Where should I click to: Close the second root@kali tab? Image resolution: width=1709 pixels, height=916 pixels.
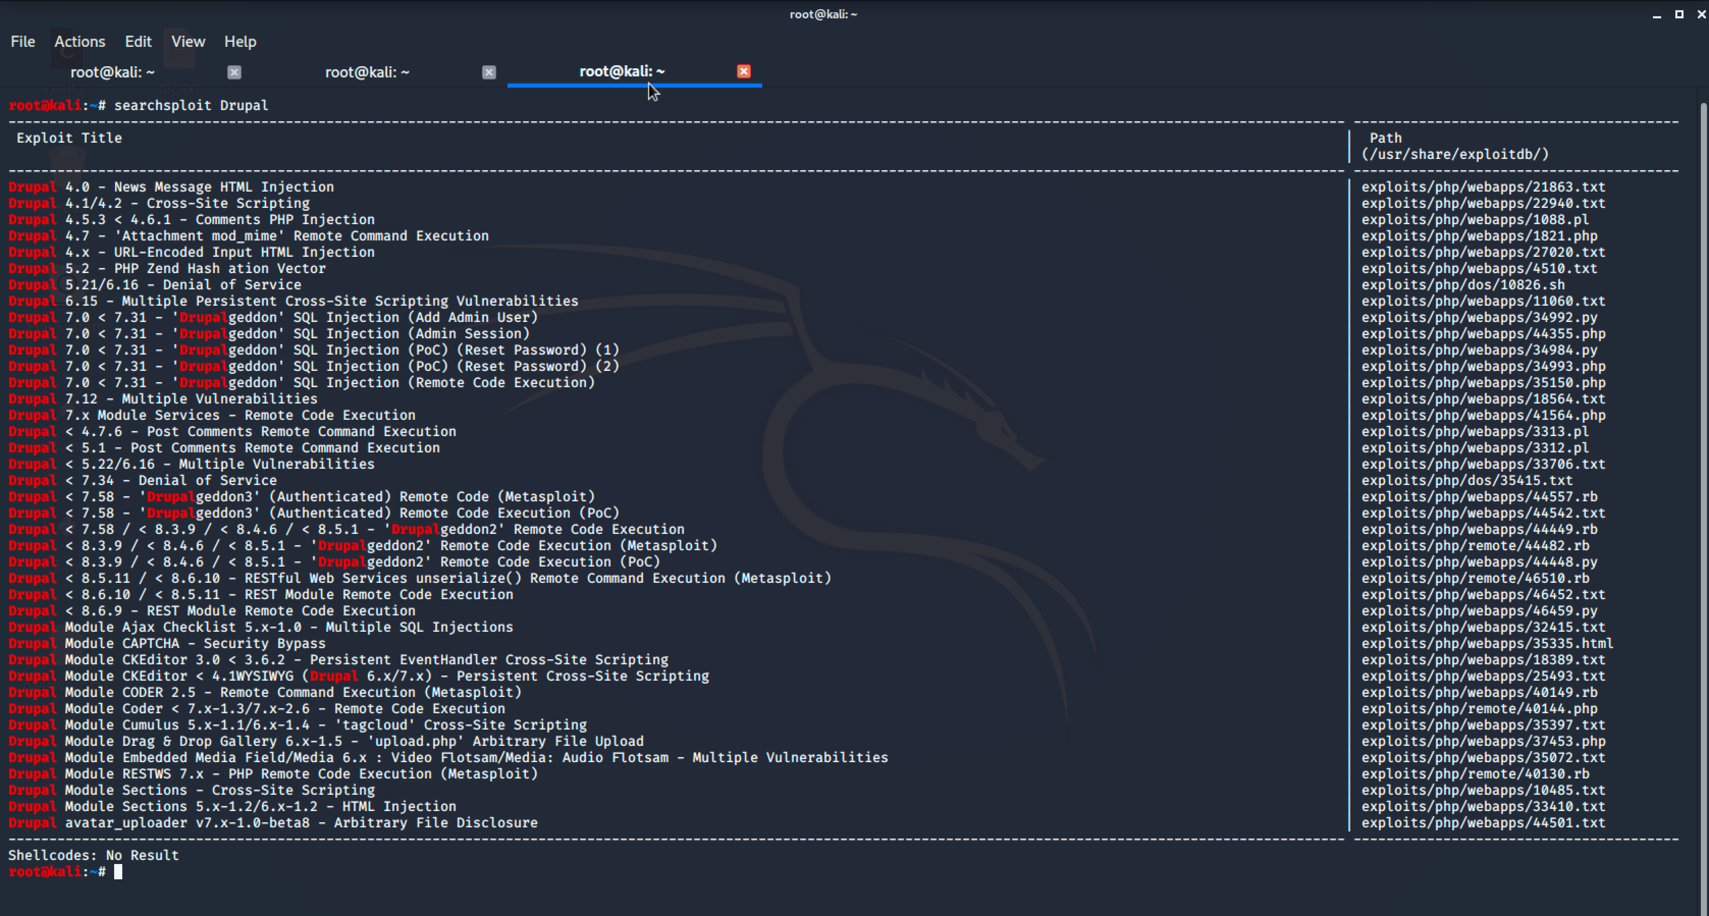pyautogui.click(x=489, y=72)
